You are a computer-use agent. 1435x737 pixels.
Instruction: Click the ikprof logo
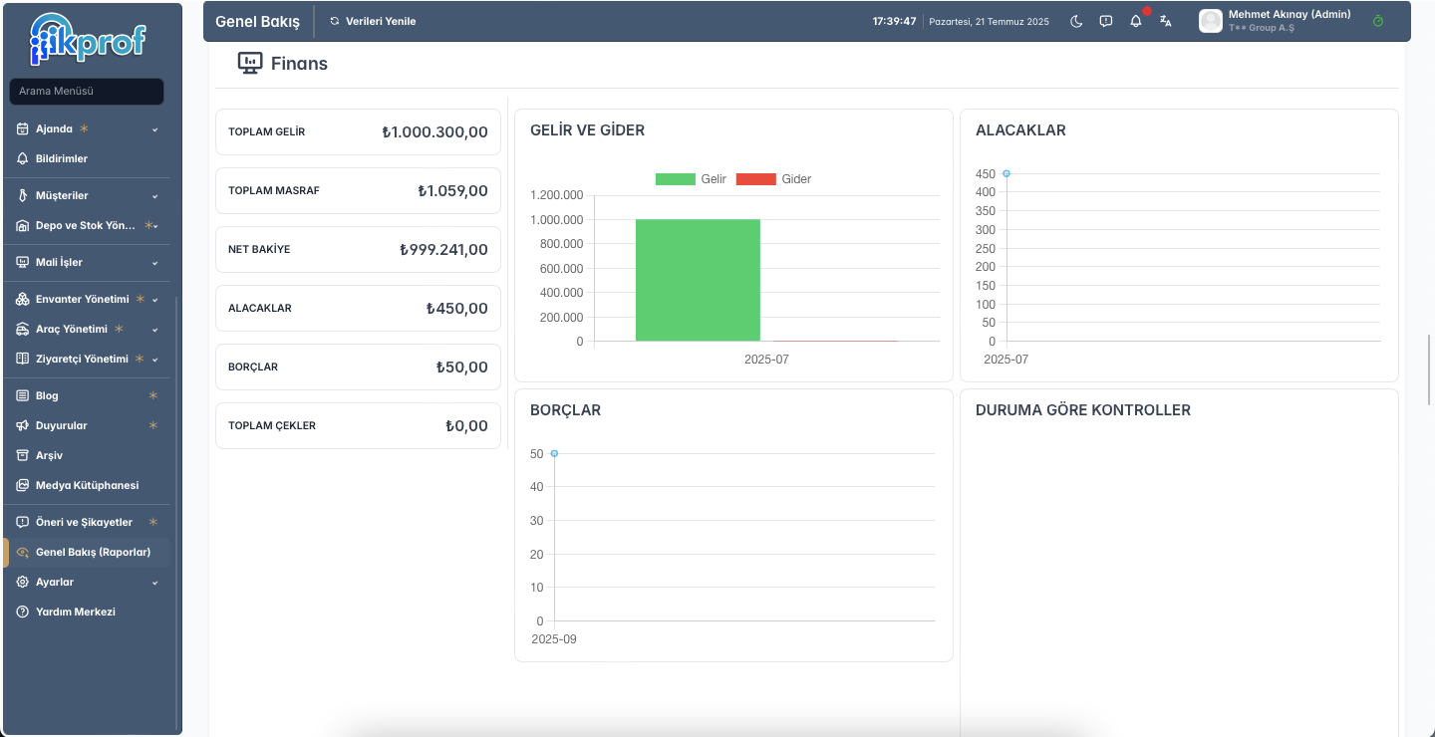coord(89,39)
